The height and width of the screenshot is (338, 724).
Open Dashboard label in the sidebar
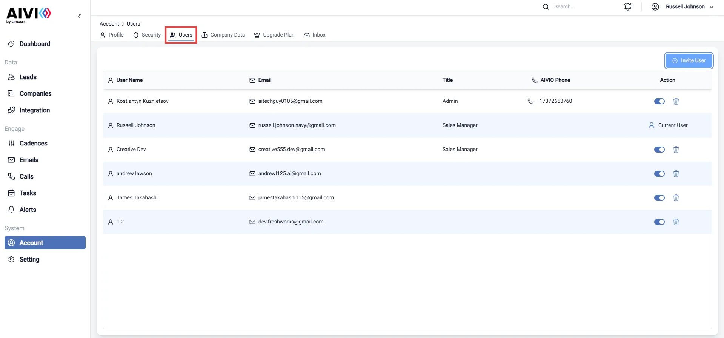pyautogui.click(x=35, y=44)
